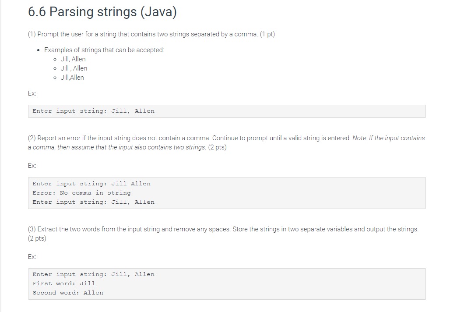
Task: Click "Examples of strings that can be accepted" bullet
Action: pos(104,50)
